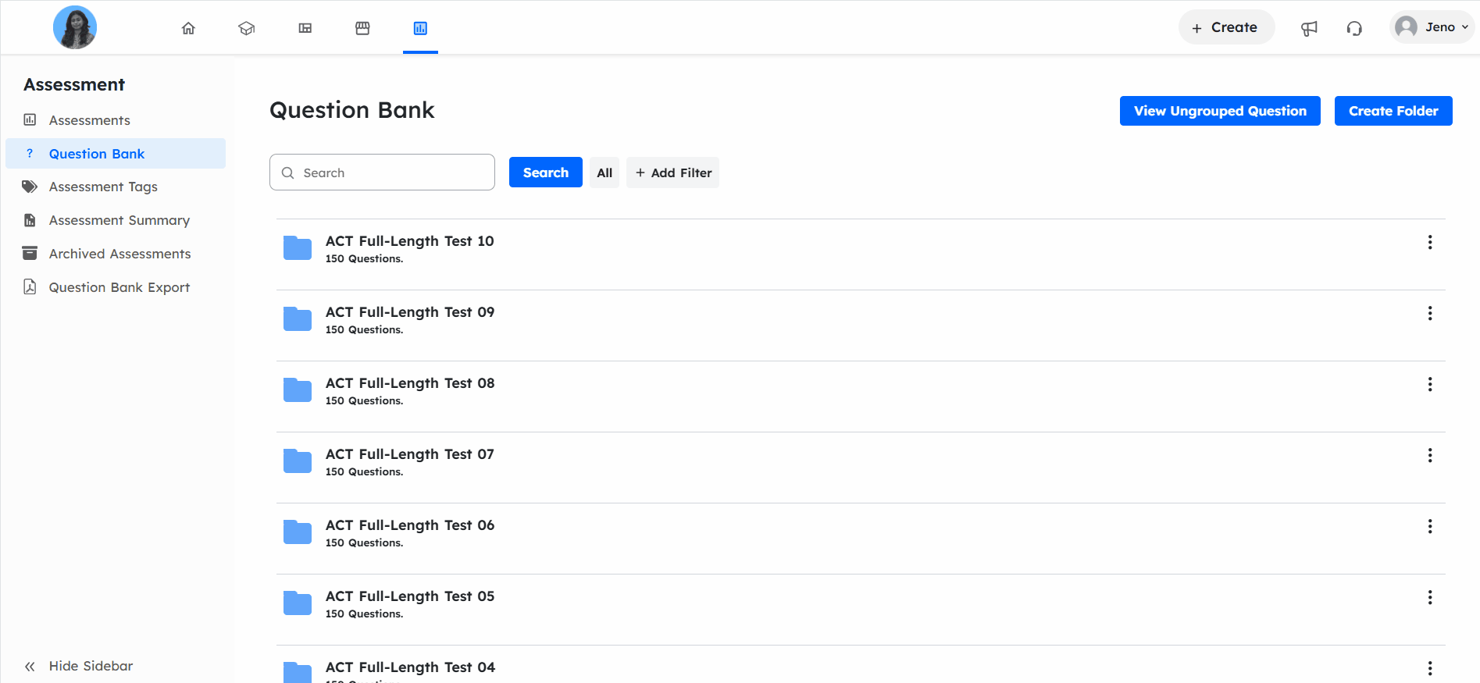Click the Create Folder button

[x=1393, y=111]
